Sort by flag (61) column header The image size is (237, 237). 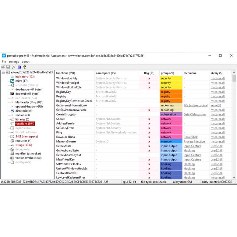point(149,73)
